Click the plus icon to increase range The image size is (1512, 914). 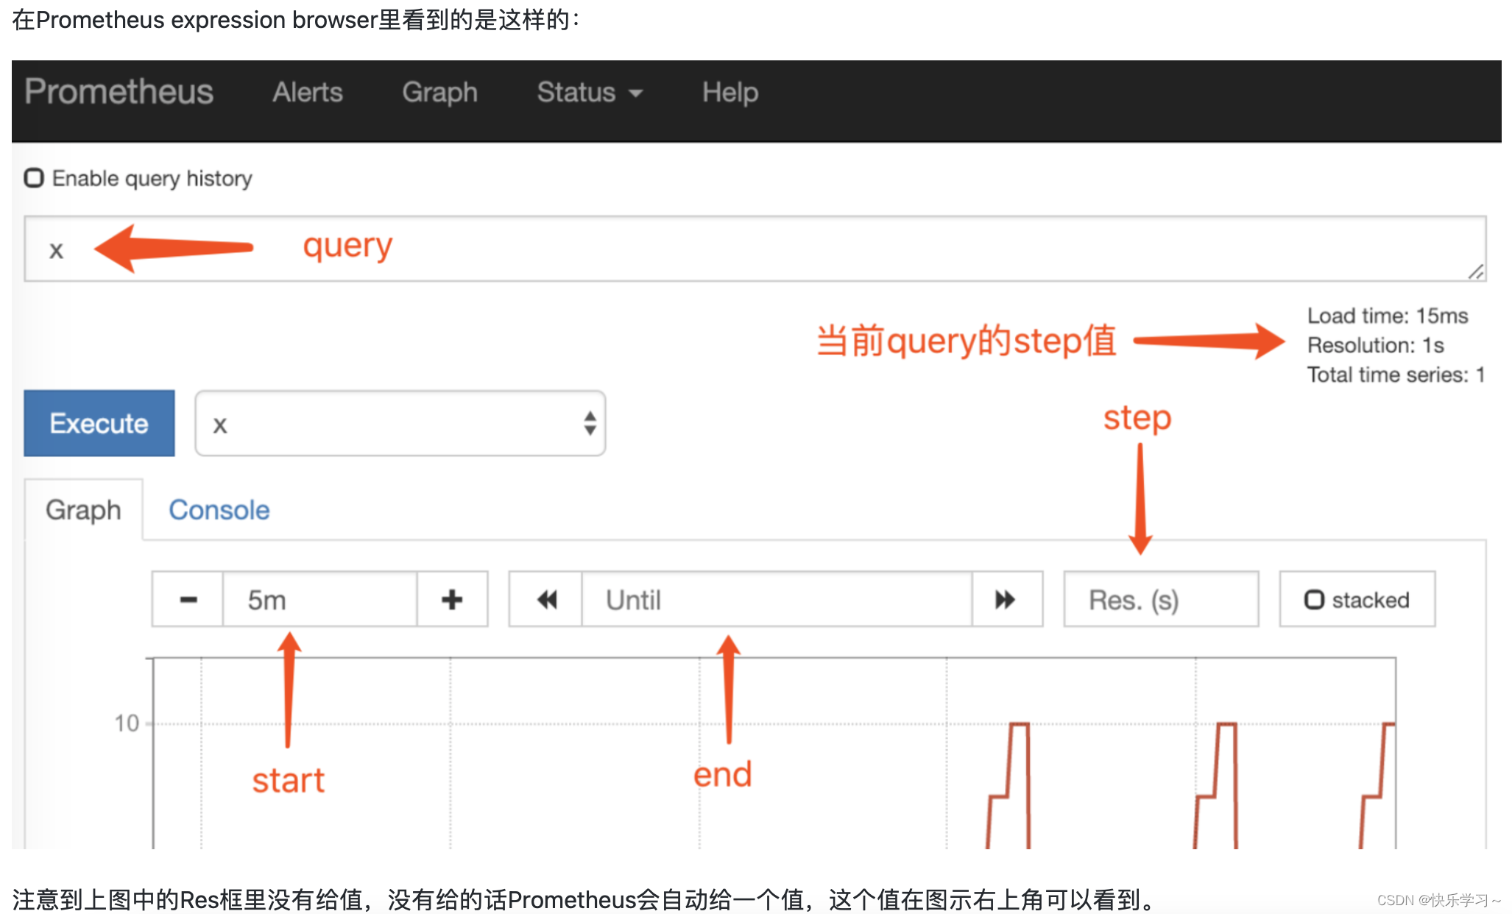(452, 600)
